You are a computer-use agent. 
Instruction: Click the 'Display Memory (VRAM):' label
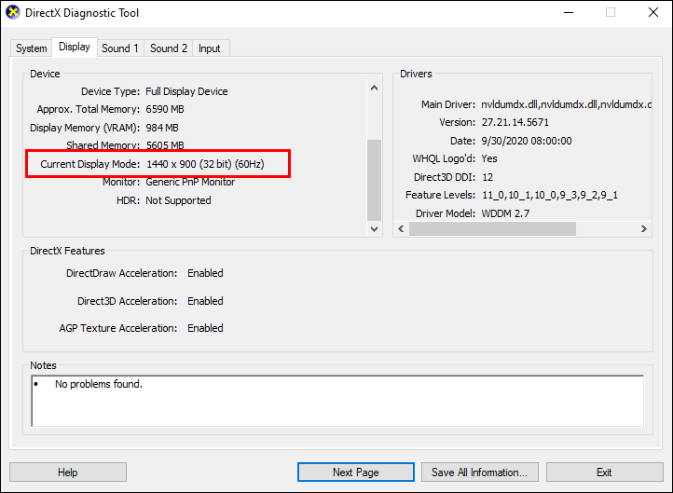pos(85,128)
